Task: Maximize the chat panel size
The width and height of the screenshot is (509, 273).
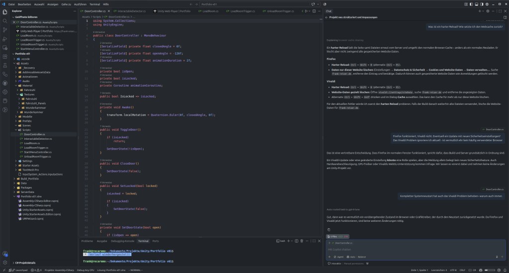Action: point(500,11)
